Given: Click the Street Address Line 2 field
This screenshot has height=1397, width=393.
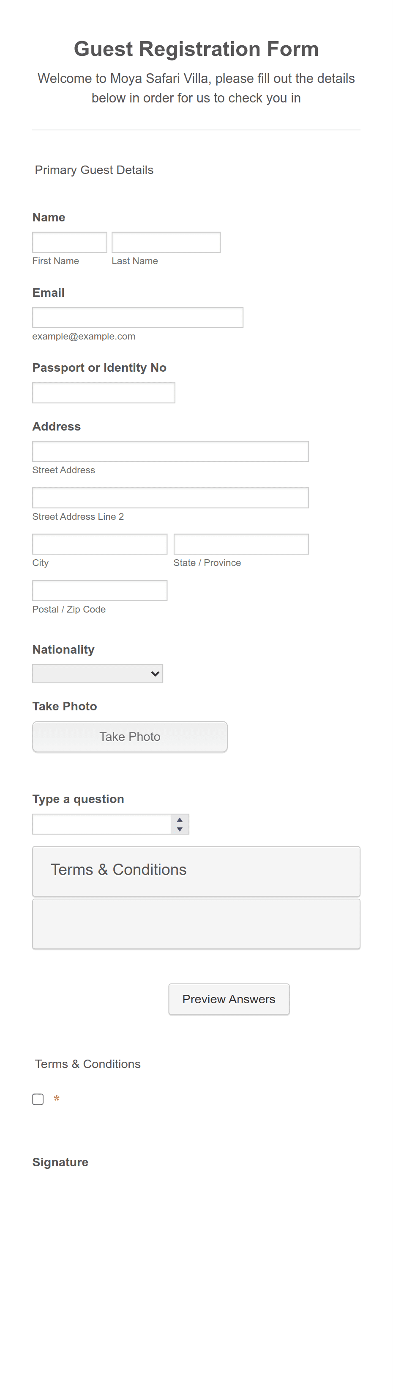Looking at the screenshot, I should [170, 497].
